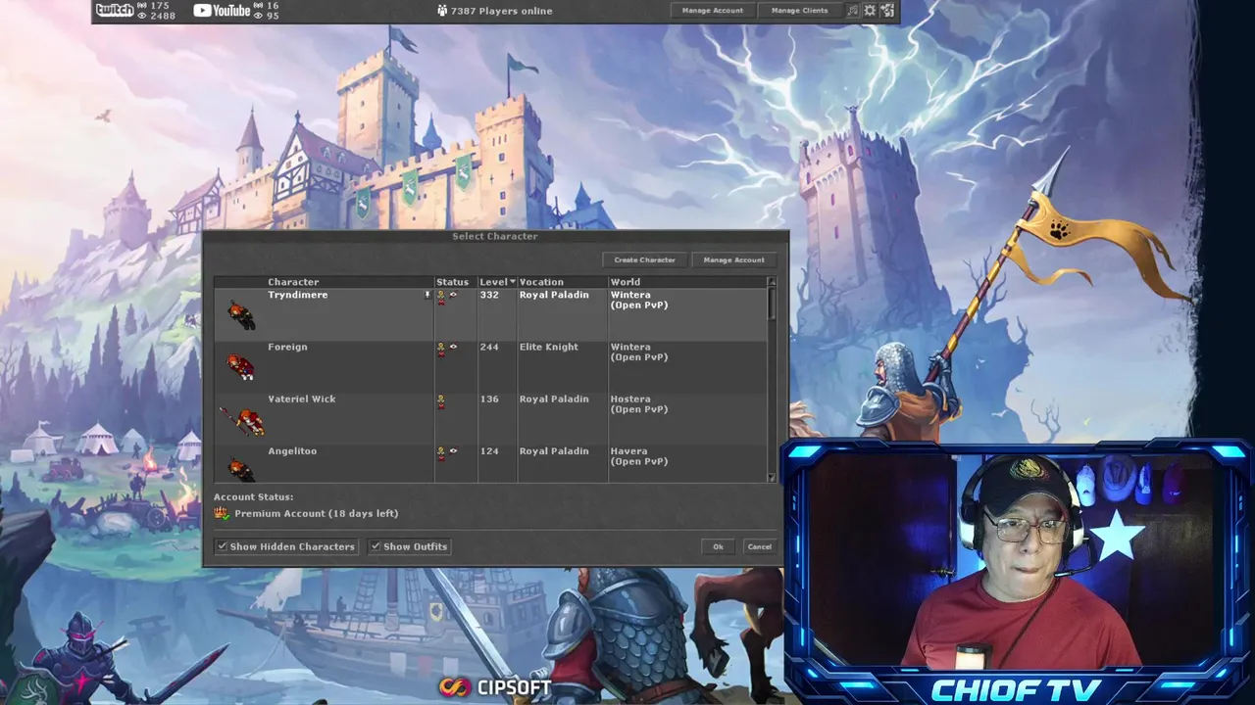Viewport: 1255px width, 705px height.
Task: Click Vateriel Wick's outfit sprite with spear
Action: point(242,420)
